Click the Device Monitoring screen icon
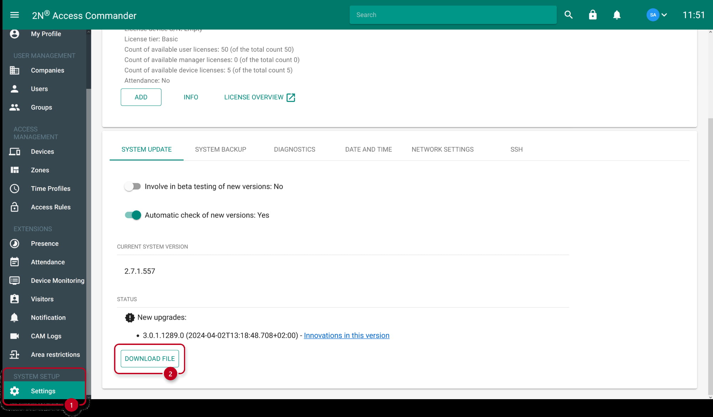This screenshot has height=417, width=713. pyautogui.click(x=15, y=281)
